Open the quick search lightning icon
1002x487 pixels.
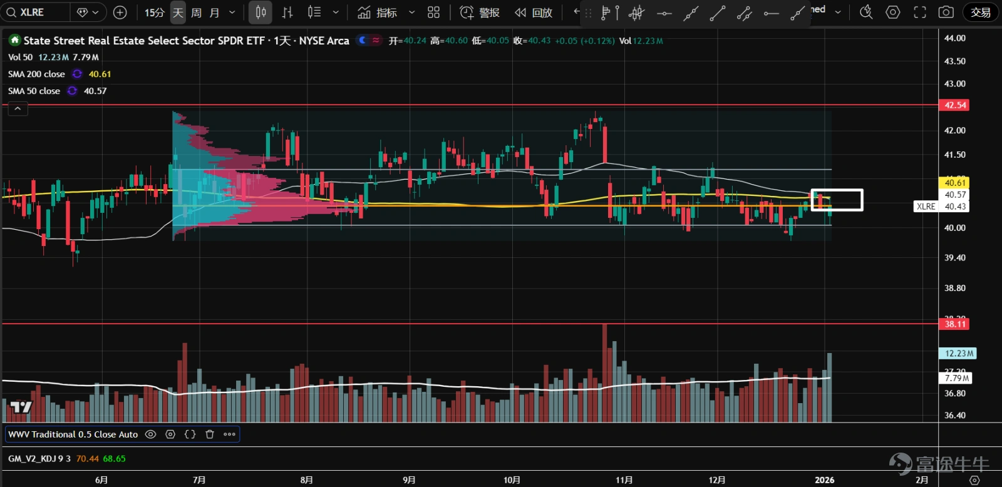[866, 12]
